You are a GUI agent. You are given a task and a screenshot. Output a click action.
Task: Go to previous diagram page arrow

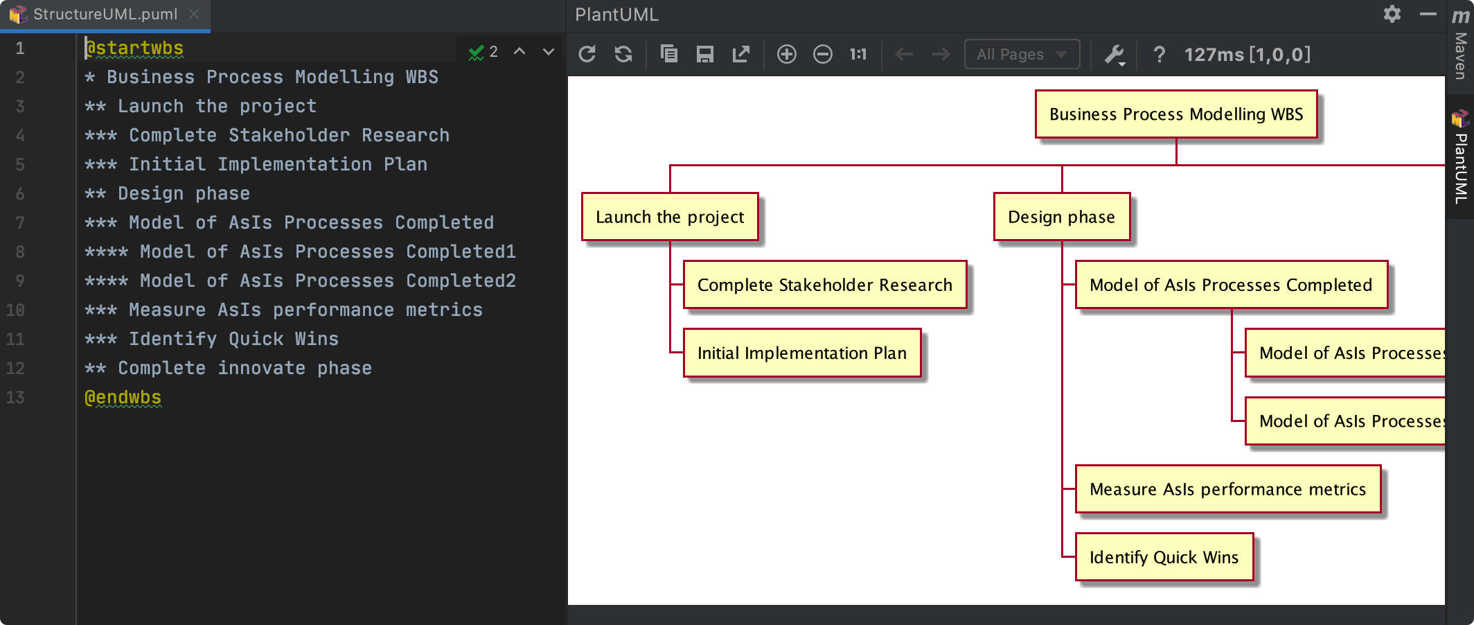(x=904, y=54)
